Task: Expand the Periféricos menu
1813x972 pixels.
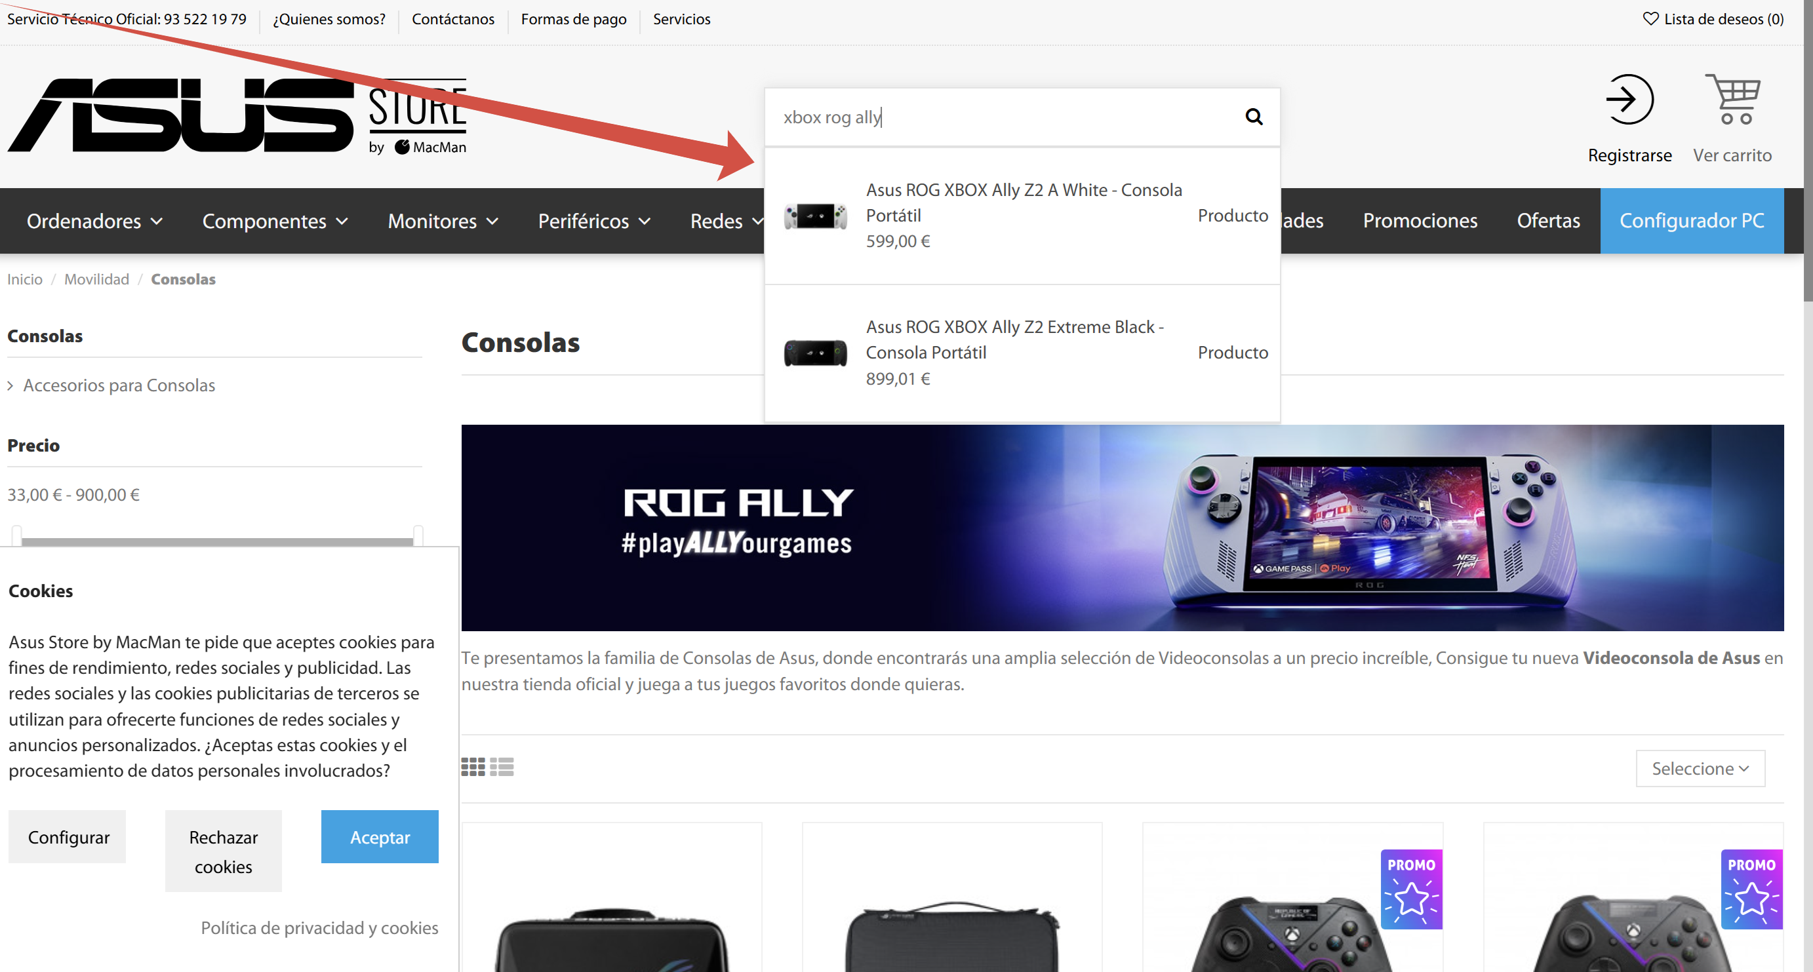Action: point(593,221)
